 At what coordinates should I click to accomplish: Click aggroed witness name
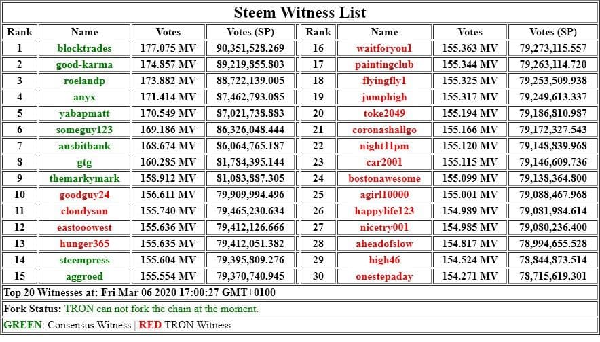pyautogui.click(x=84, y=276)
